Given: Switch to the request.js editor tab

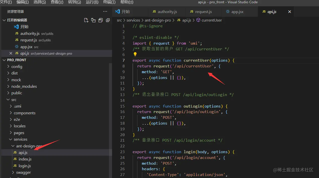Looking at the screenshot, I should coord(204,12).
